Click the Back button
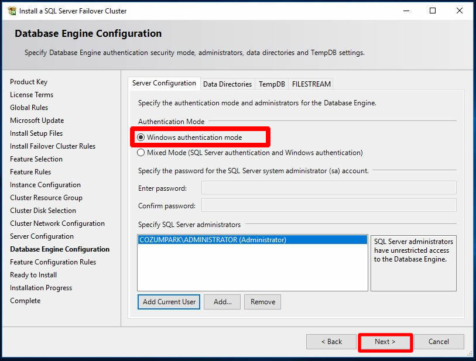The width and height of the screenshot is (476, 361). [x=331, y=342]
